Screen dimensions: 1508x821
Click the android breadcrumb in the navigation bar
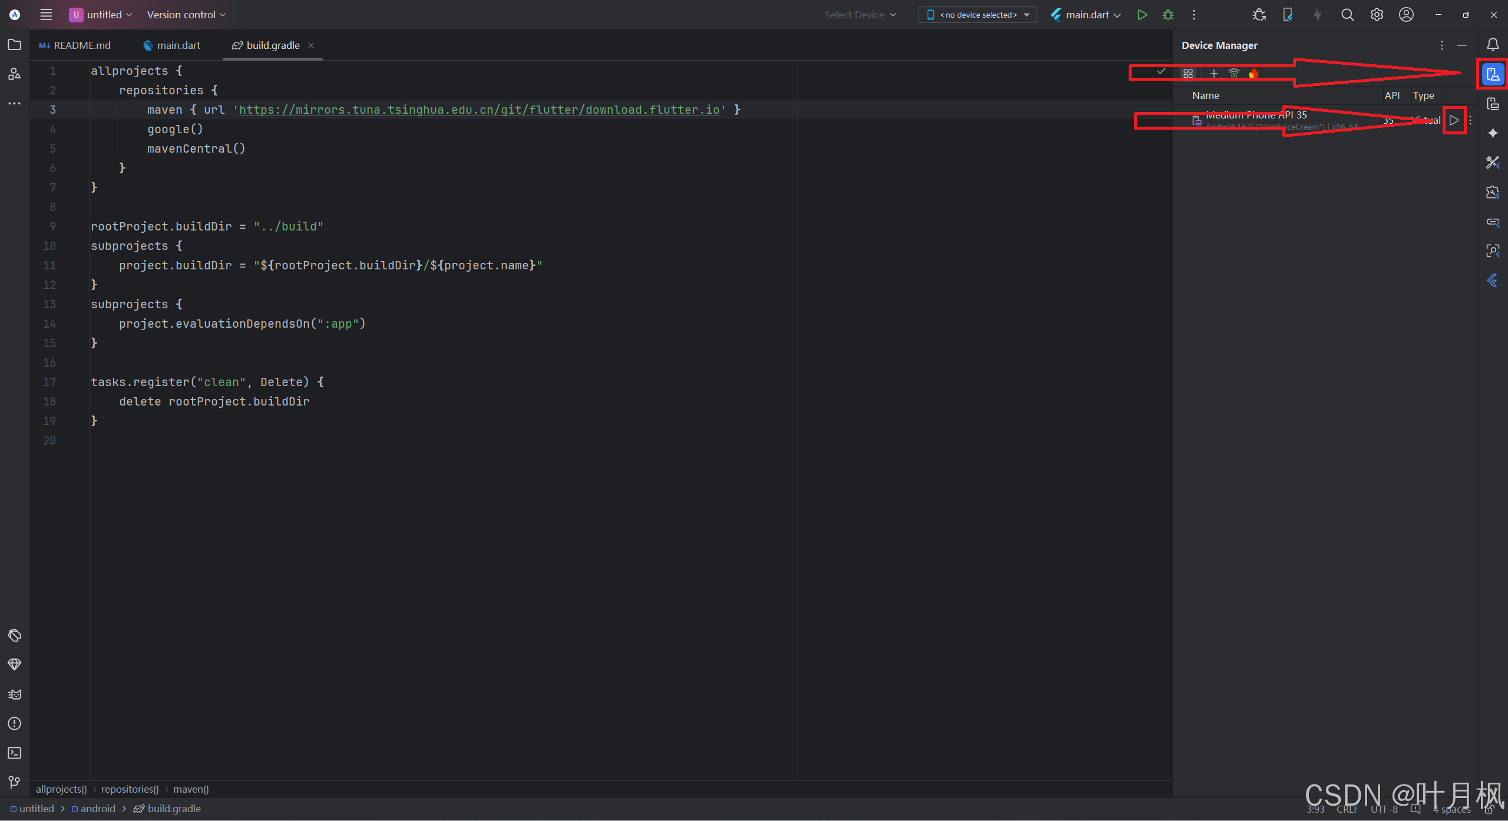(x=97, y=809)
